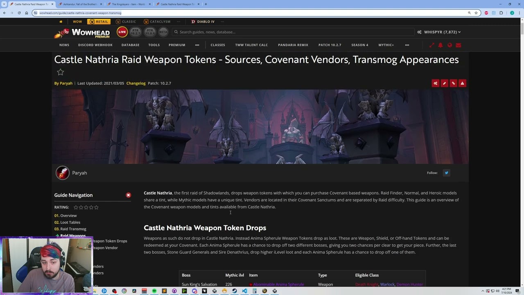
Task: Rate the guide five stars
Action: tap(96, 207)
